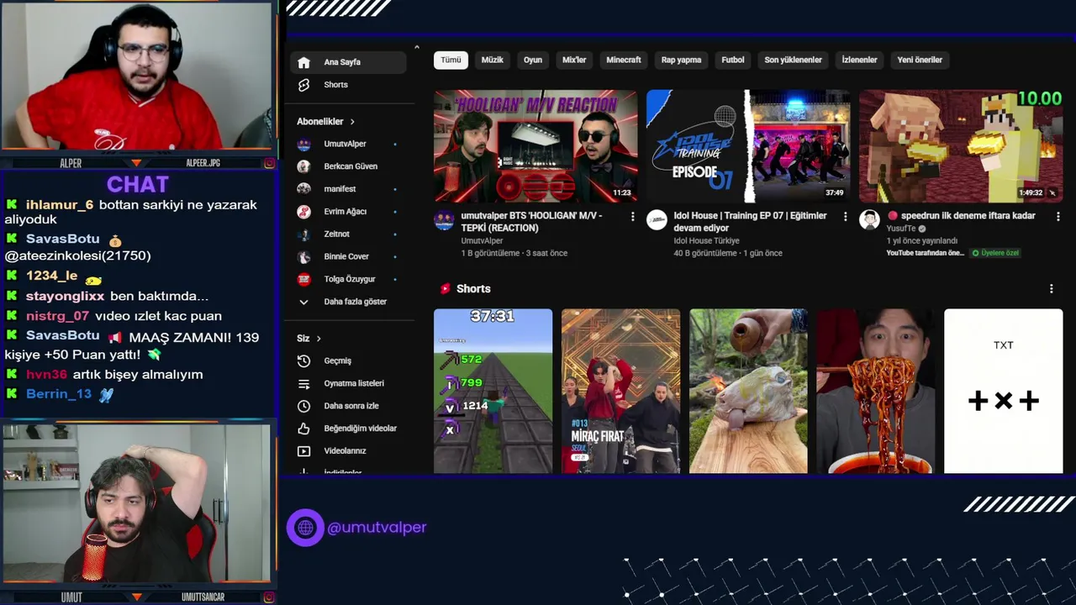Open the wooden board pouring Short

pos(748,392)
